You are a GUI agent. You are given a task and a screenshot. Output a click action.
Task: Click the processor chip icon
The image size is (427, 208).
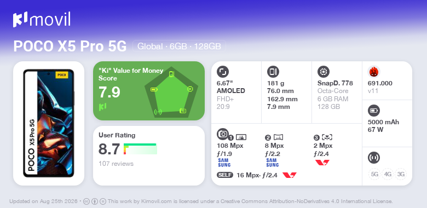click(323, 72)
